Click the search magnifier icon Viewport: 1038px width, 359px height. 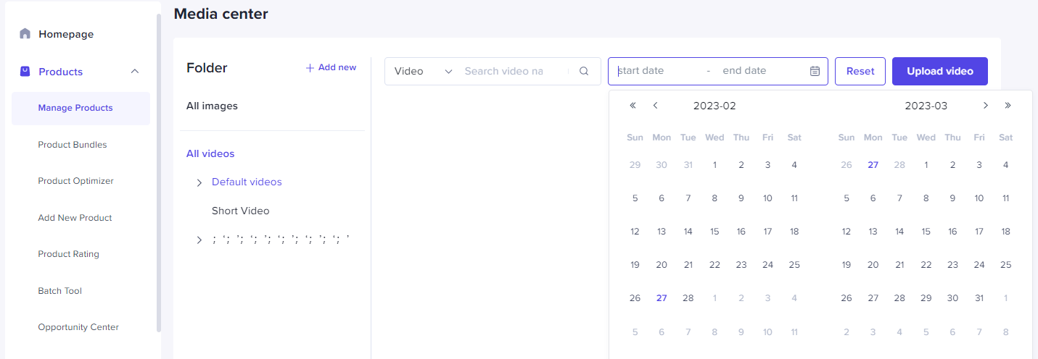[584, 71]
